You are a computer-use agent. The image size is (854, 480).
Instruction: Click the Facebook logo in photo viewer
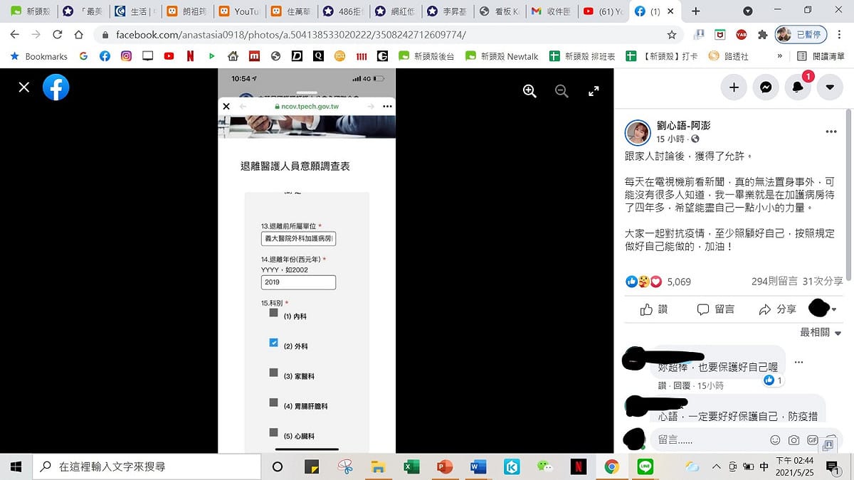pyautogui.click(x=56, y=87)
